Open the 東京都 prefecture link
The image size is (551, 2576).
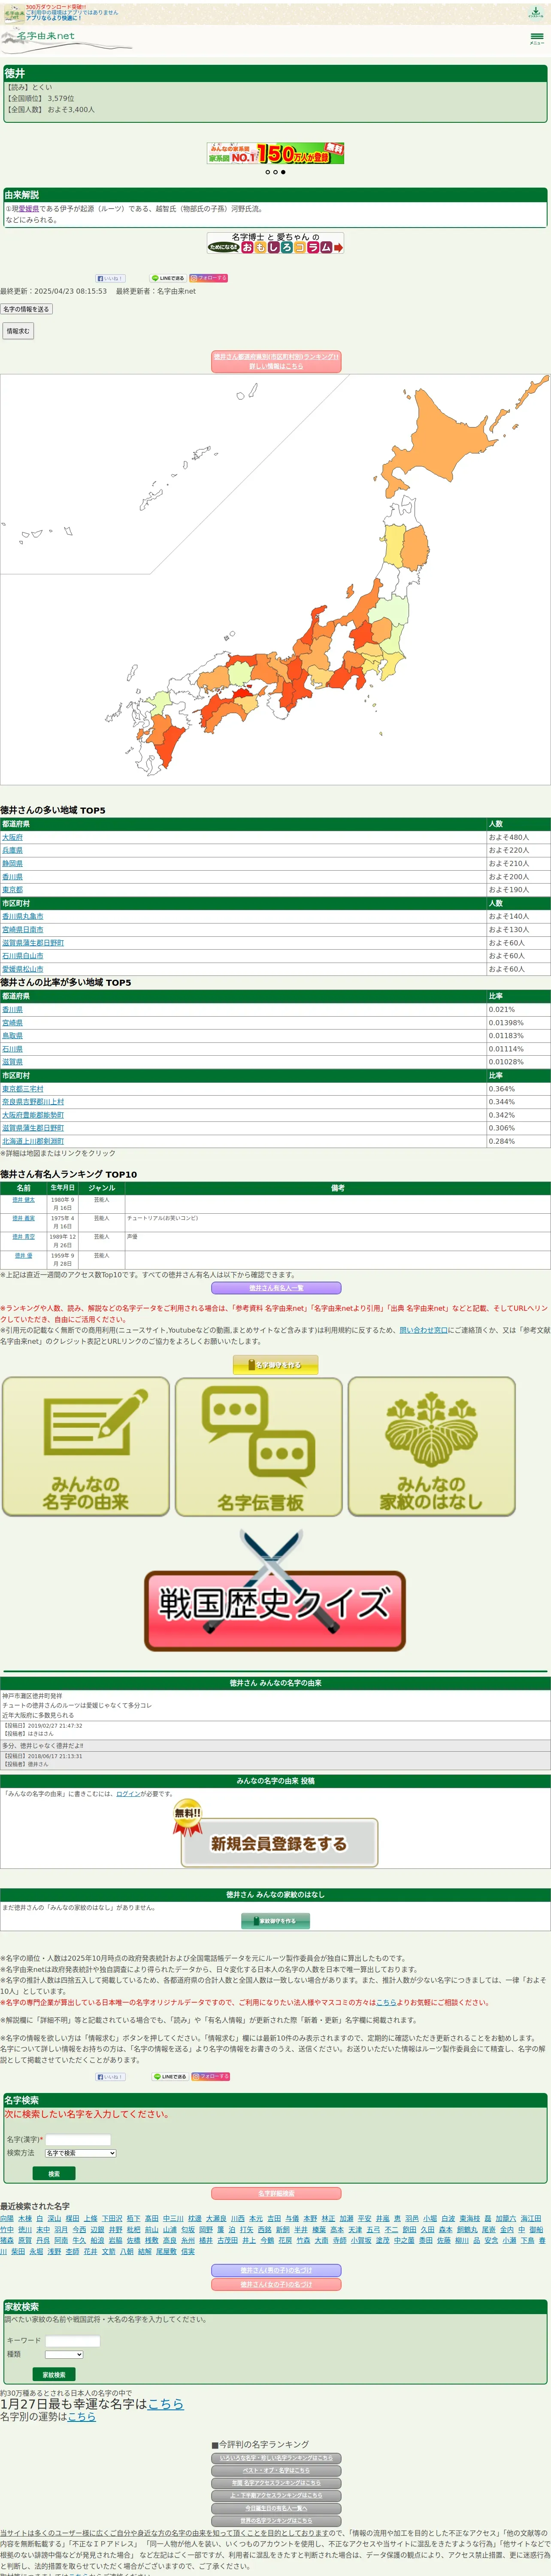click(12, 890)
